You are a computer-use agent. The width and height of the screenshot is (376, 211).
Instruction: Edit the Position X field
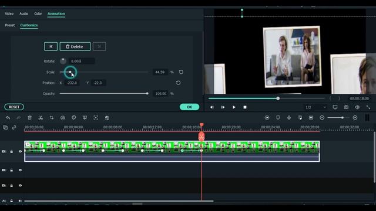[72, 83]
